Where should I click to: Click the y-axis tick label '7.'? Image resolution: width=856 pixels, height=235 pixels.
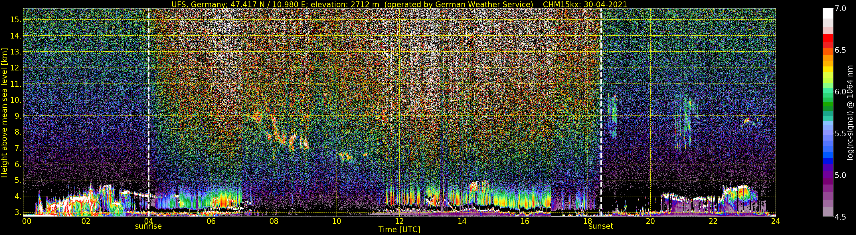(18, 148)
